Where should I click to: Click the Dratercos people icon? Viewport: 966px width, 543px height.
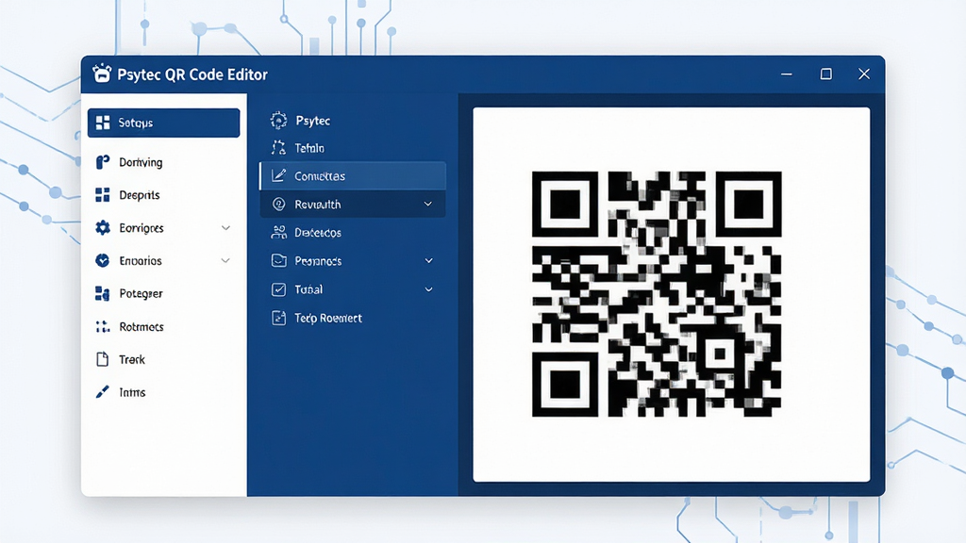pos(278,232)
